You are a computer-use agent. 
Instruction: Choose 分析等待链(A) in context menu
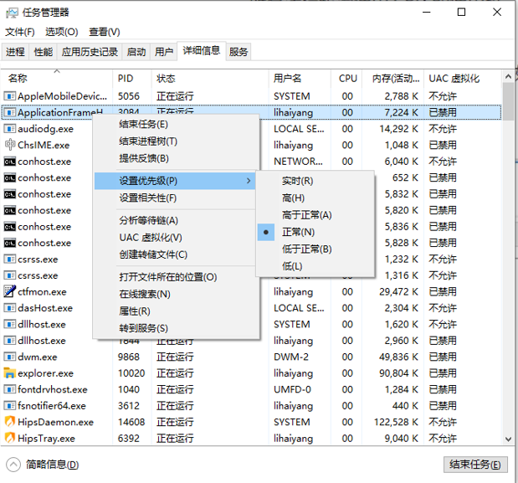pos(175,220)
